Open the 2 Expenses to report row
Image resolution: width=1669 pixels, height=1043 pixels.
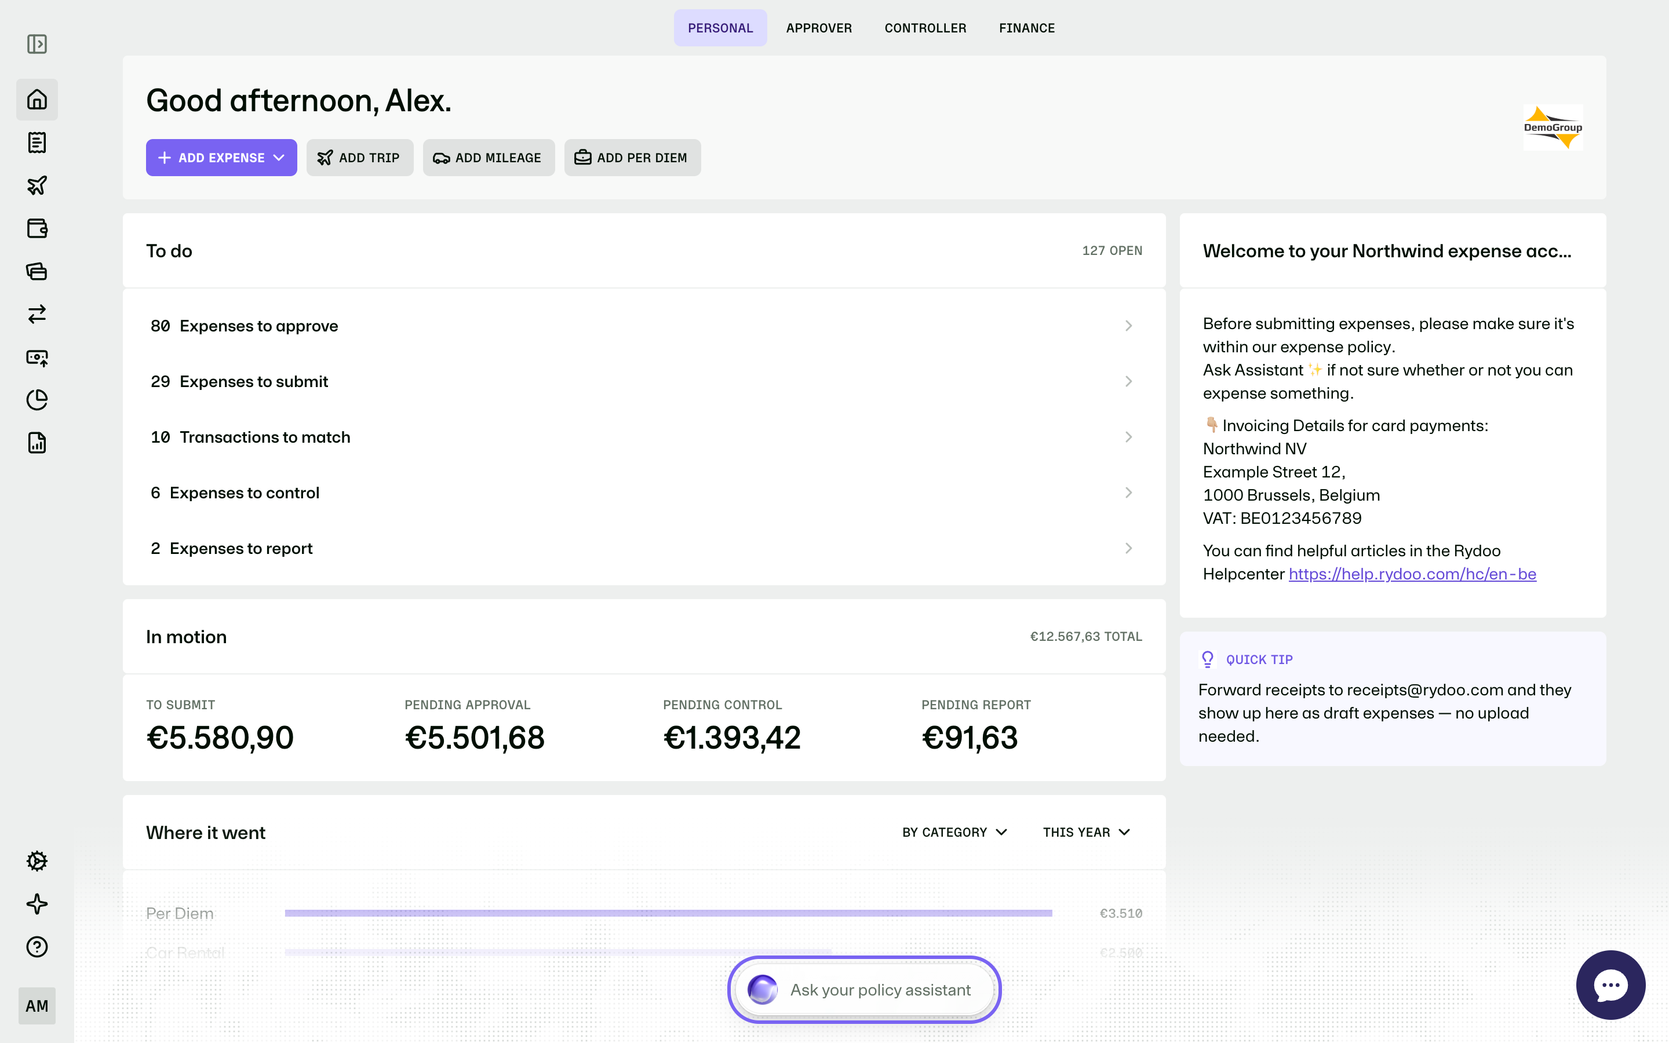[644, 548]
